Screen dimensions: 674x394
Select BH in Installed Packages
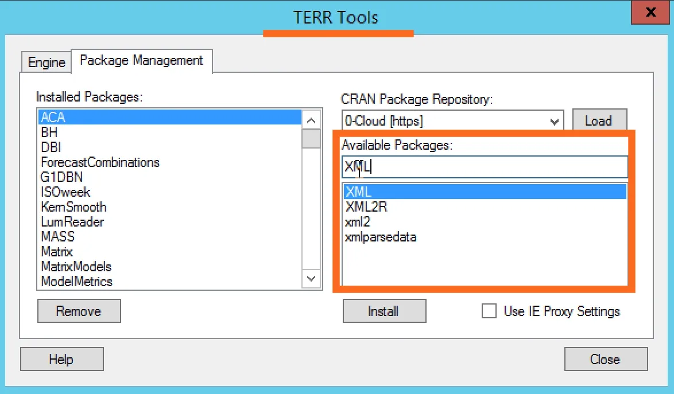(170, 132)
